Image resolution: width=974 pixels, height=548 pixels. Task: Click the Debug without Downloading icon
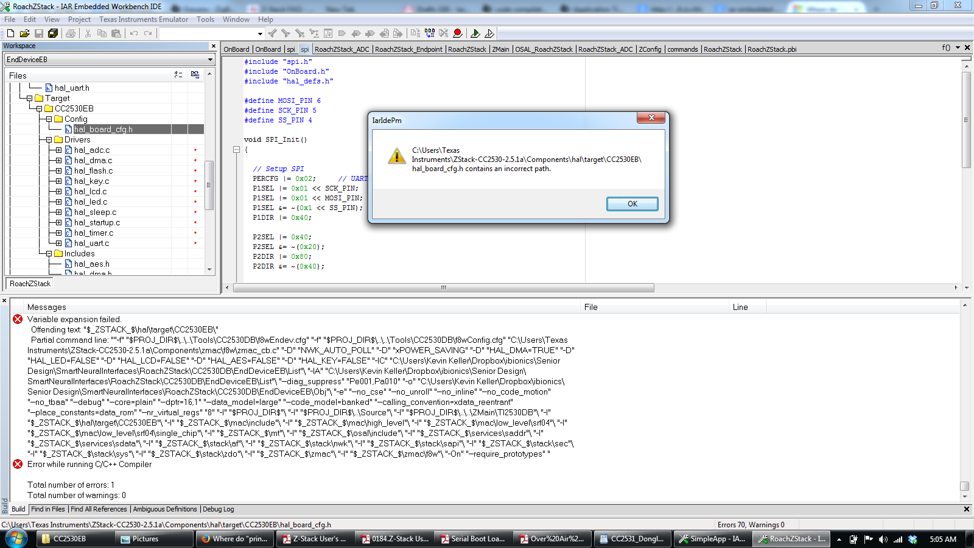[x=489, y=33]
